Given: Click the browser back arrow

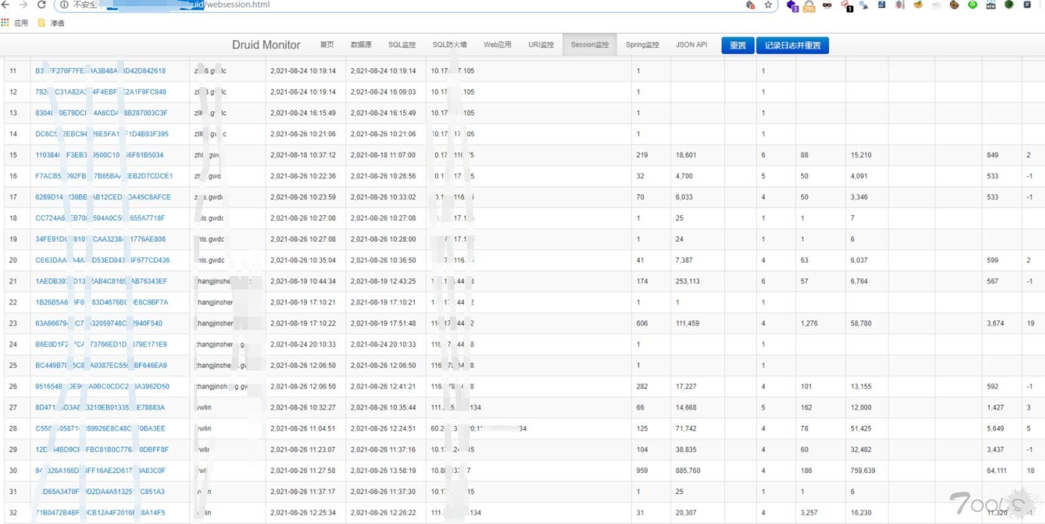Looking at the screenshot, I should point(6,4).
